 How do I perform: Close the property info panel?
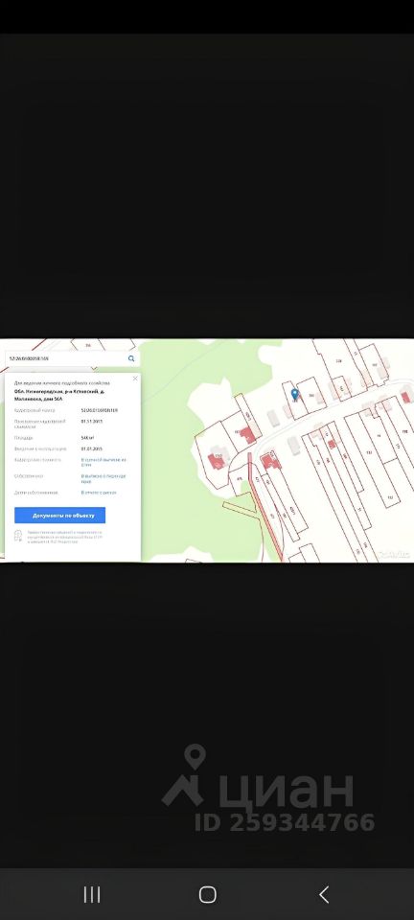(135, 379)
